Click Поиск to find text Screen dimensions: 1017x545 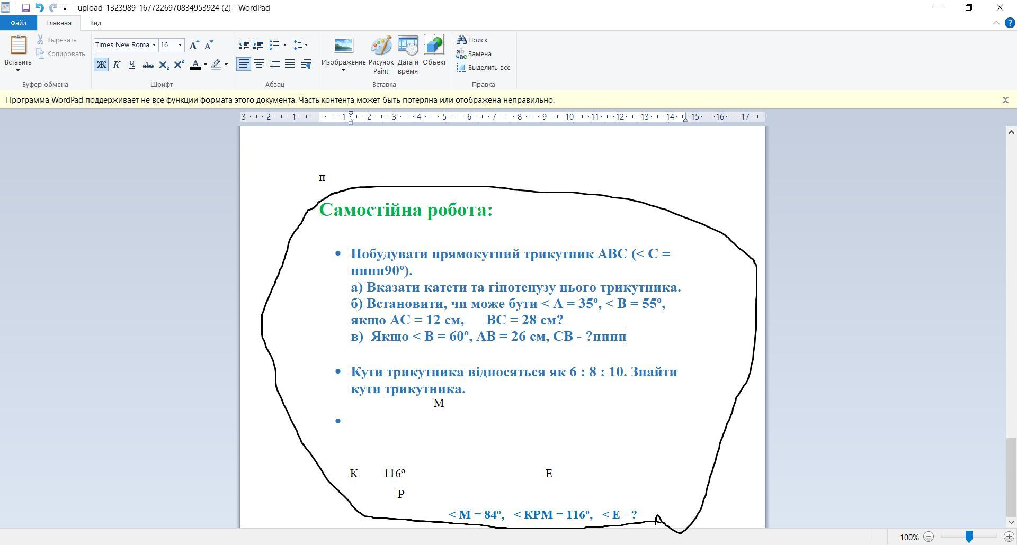tap(472, 40)
